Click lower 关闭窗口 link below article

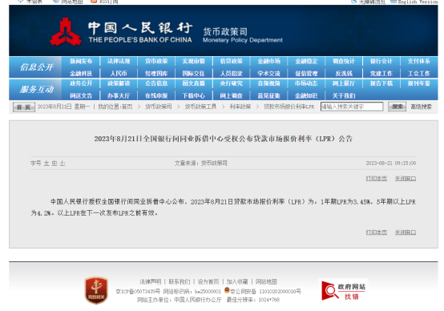(406, 232)
